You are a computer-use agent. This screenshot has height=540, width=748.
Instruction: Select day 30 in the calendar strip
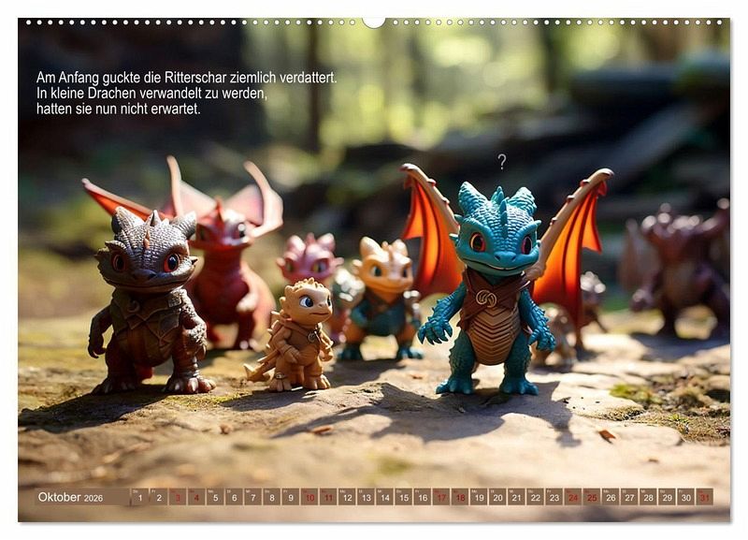(686, 497)
